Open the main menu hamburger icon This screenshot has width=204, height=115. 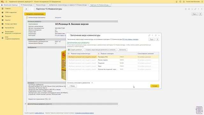point(6,2)
